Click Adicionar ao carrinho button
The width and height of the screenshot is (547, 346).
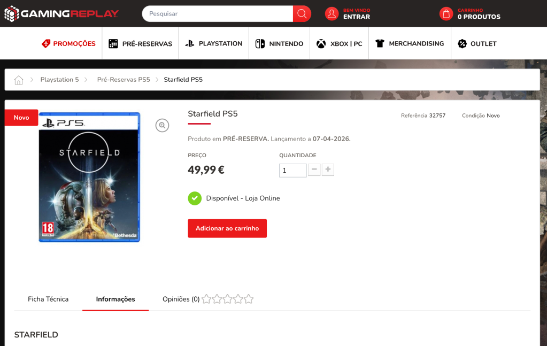(x=227, y=228)
